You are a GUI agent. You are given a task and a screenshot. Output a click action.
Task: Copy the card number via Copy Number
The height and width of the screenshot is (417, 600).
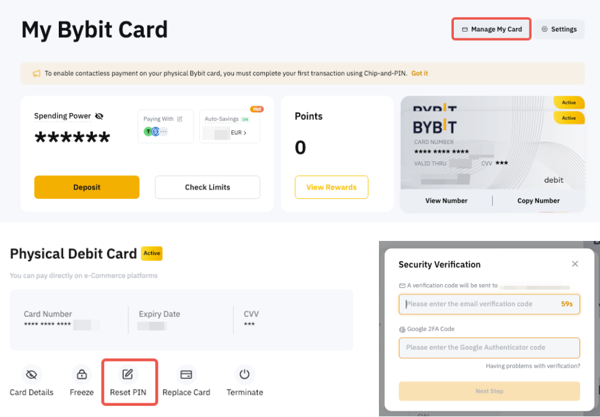pos(537,200)
